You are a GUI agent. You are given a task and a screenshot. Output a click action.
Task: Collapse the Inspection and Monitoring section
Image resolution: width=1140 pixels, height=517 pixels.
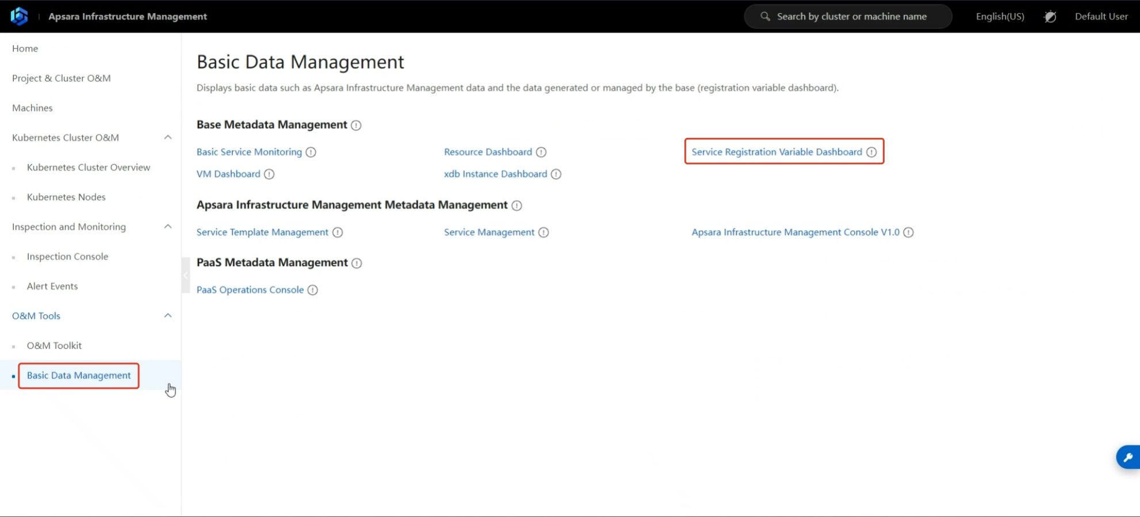[168, 226]
